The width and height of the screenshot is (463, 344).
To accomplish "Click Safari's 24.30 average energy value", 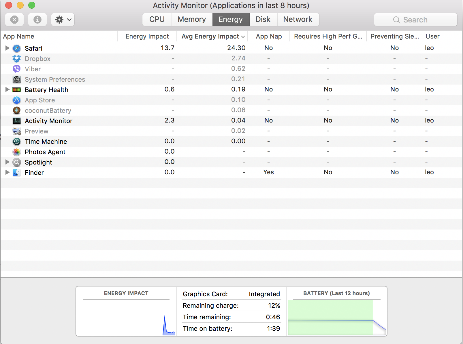I will tap(236, 48).
